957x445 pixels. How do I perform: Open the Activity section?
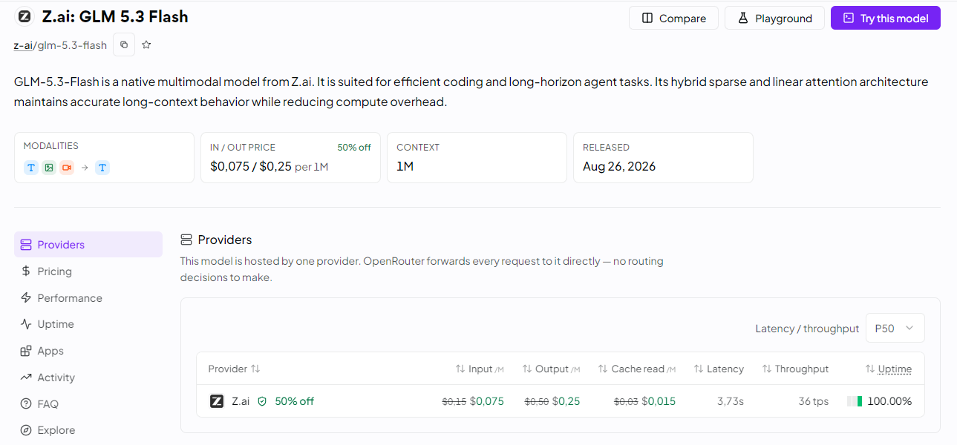pos(88,378)
